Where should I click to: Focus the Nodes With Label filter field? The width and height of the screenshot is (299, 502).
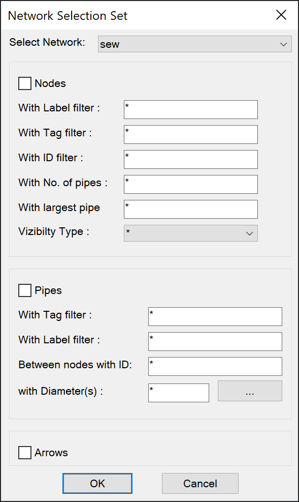(191, 109)
